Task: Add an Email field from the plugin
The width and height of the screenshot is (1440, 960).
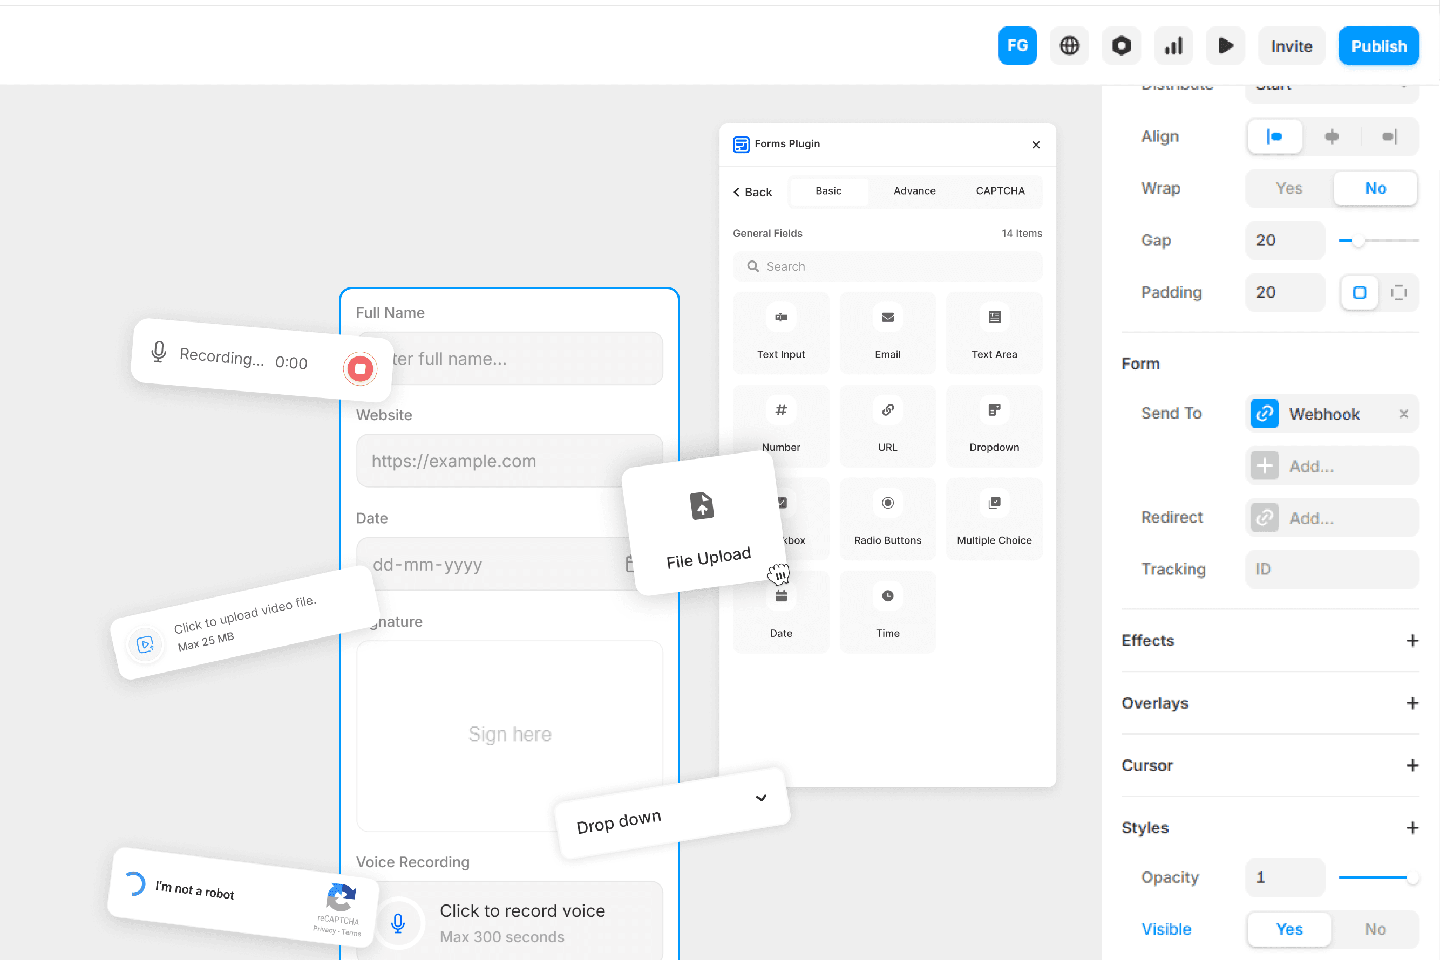Action: (887, 332)
